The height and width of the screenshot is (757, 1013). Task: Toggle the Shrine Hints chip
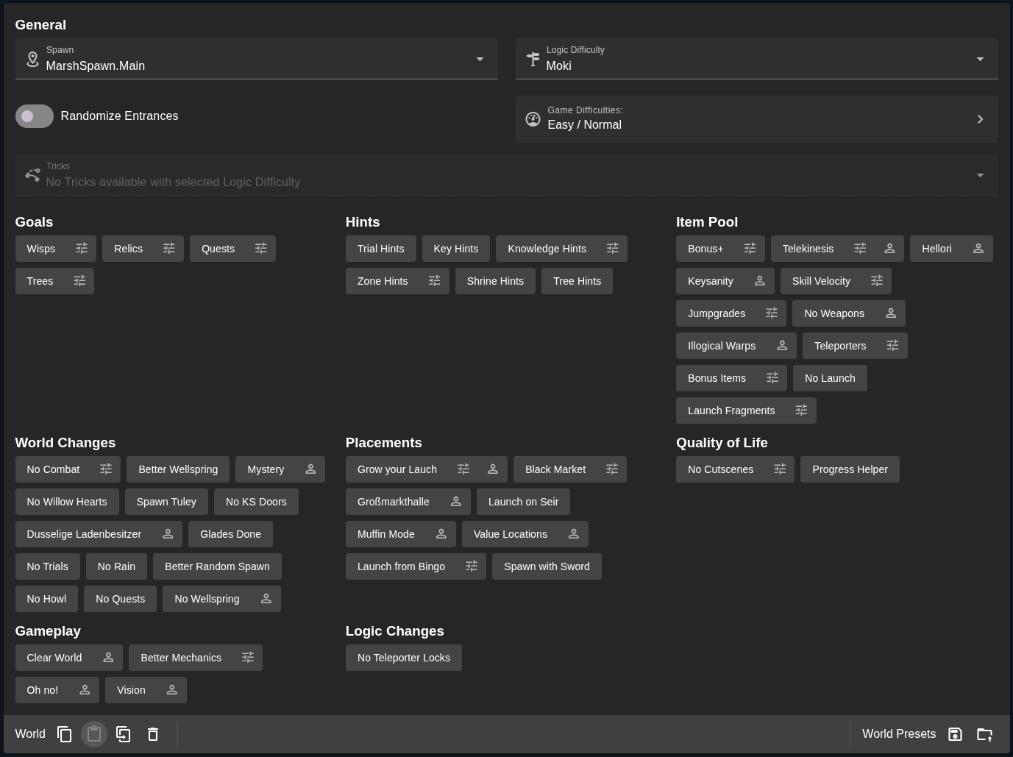point(495,281)
